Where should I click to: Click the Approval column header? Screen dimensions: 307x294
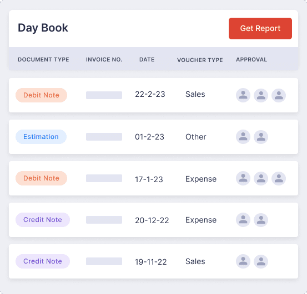point(251,60)
